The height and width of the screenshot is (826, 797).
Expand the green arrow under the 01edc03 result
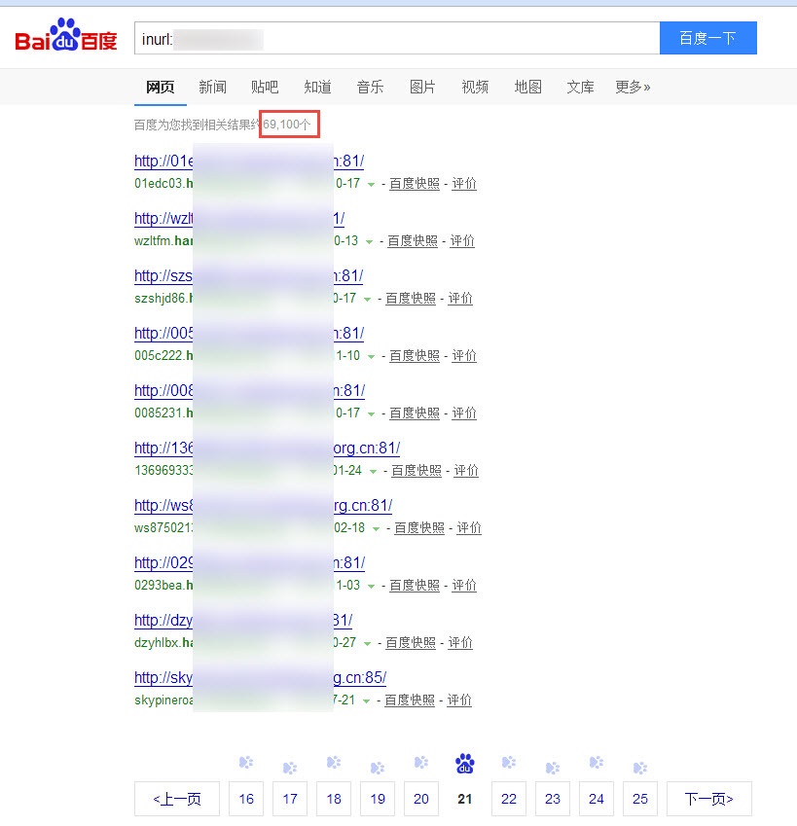tap(370, 184)
